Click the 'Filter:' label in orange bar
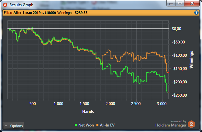Screen dimensions: 202x132 [8, 13]
